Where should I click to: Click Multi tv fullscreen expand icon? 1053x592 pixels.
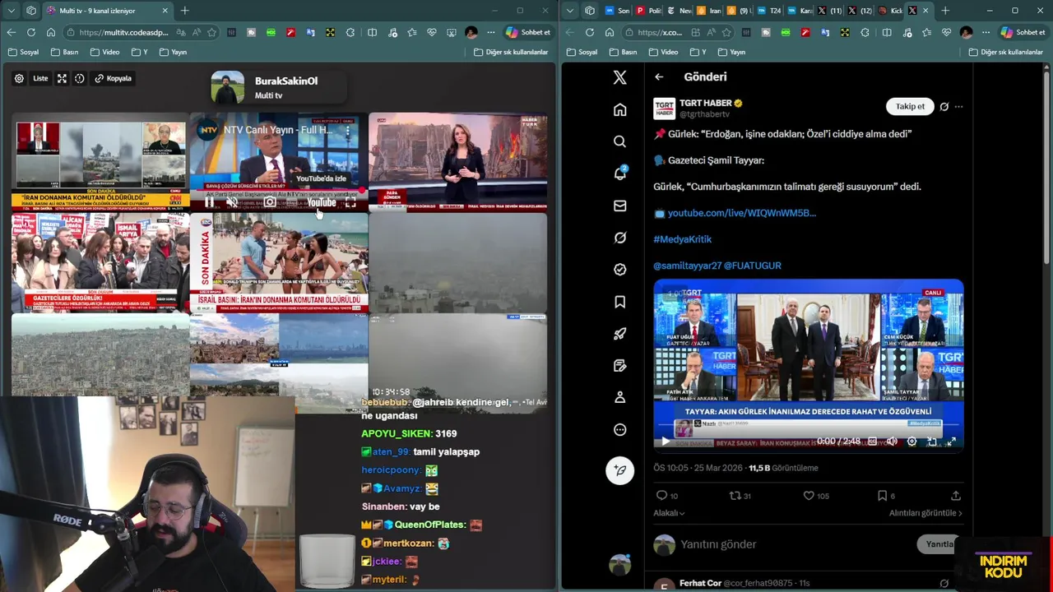coord(62,78)
